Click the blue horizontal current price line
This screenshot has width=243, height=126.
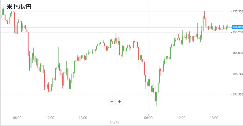(86, 27)
